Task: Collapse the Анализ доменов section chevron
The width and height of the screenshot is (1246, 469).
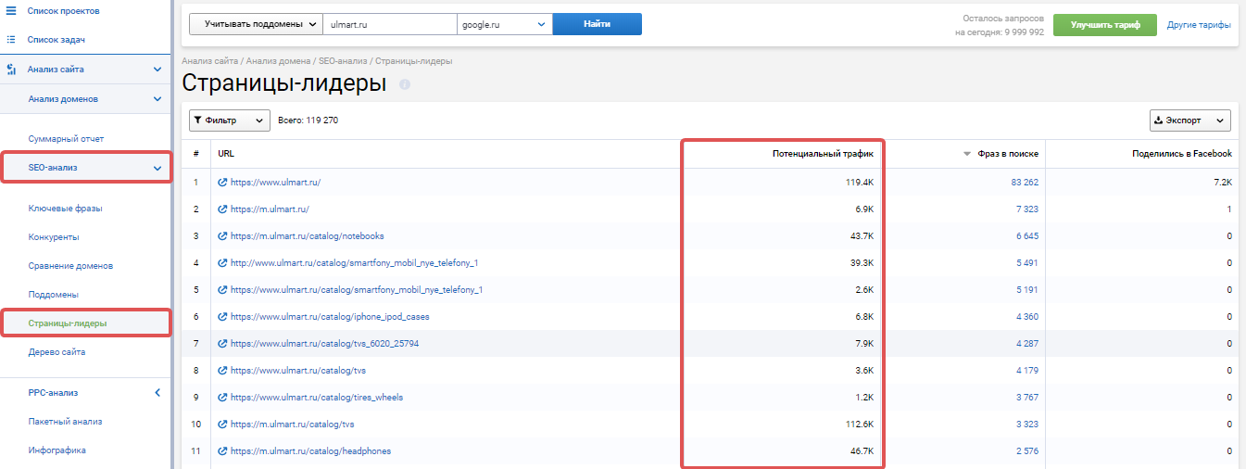Action: pos(157,99)
